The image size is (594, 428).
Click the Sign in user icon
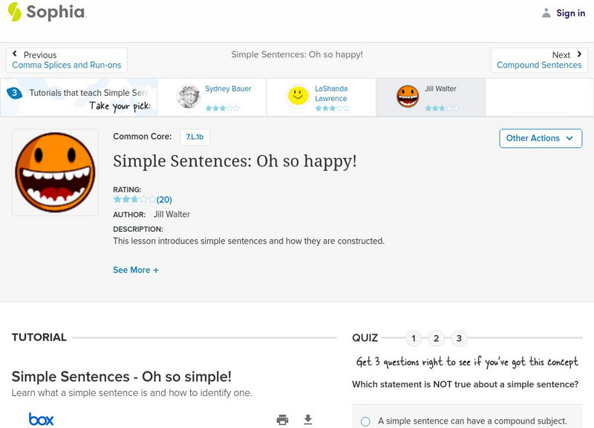click(x=546, y=13)
